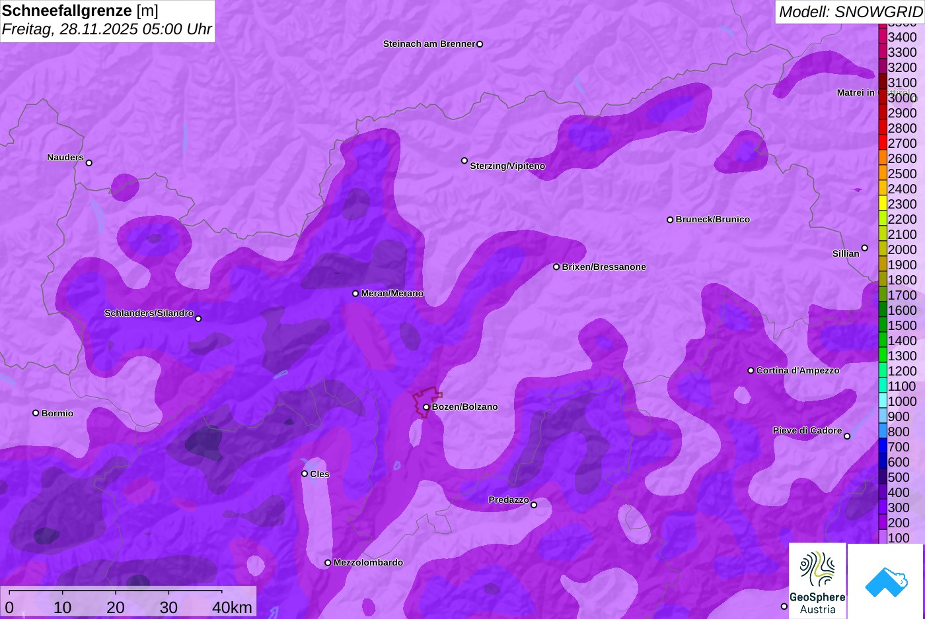The image size is (925, 619).
Task: Pick the Brixen/Bressanone marker circle
Action: [x=556, y=267]
